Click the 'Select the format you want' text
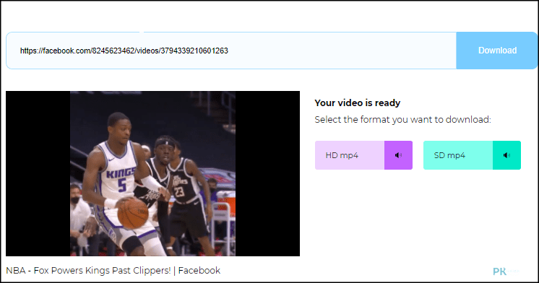 coord(403,120)
